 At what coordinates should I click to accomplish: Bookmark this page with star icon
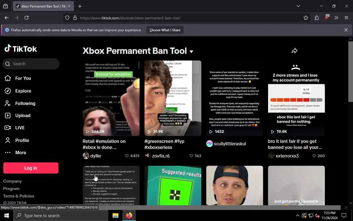click(x=306, y=18)
